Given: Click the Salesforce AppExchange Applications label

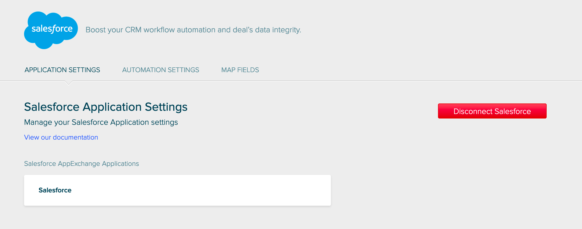Looking at the screenshot, I should [81, 164].
